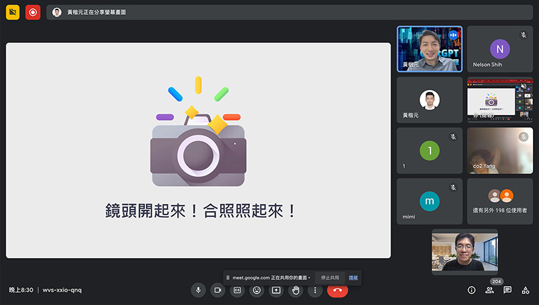Click the muted mic icon on tile 1
The width and height of the screenshot is (539, 305).
click(x=453, y=137)
